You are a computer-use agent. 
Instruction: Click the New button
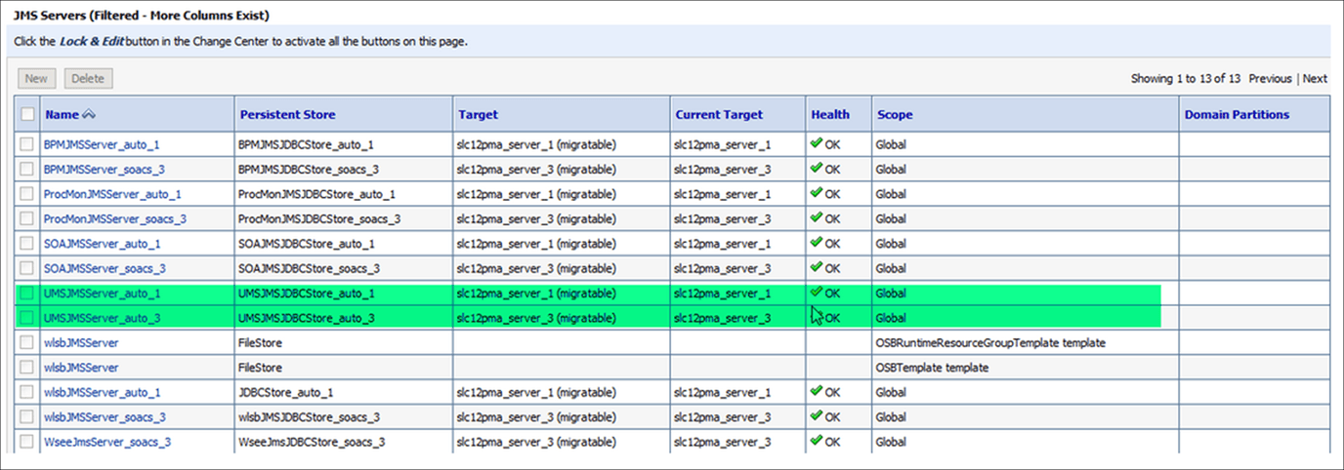36,78
